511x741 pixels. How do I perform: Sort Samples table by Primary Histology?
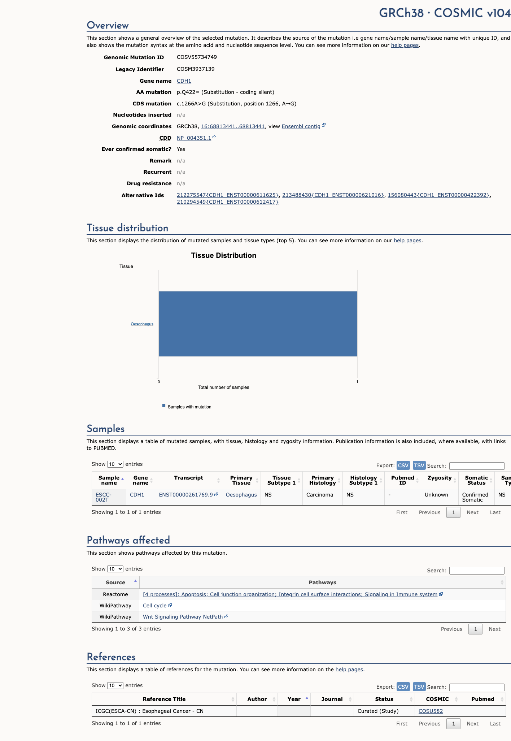(x=322, y=480)
